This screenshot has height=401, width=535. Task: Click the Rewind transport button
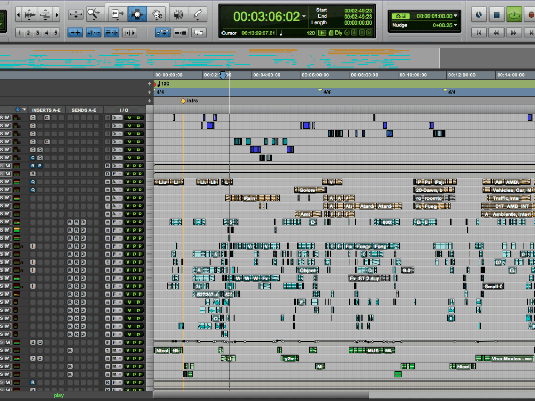(x=496, y=33)
